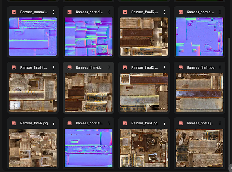Open more options for Ramses_final7.jpg

53,123
